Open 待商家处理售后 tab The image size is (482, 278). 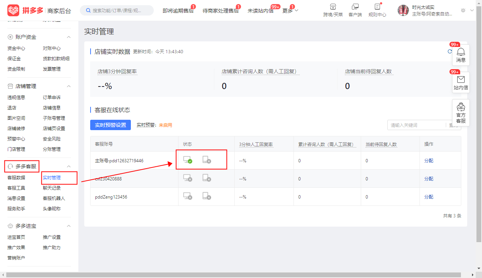221,11
